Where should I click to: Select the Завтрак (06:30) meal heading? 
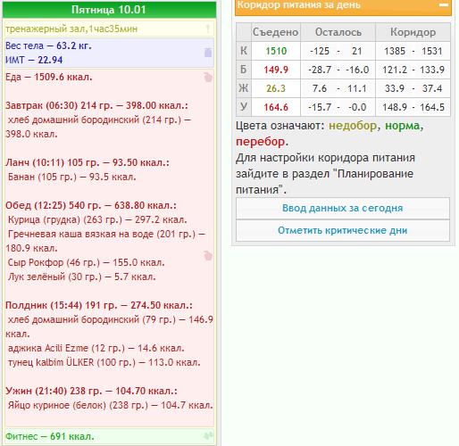pyautogui.click(x=96, y=105)
